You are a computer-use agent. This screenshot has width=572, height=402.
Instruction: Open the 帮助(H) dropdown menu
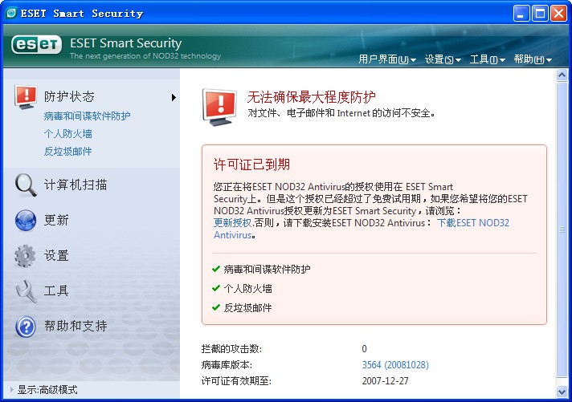point(533,59)
